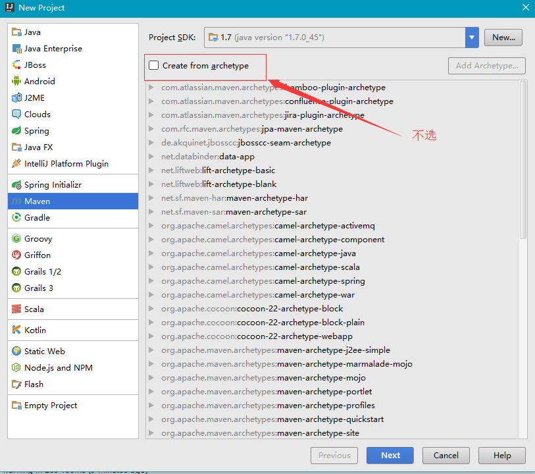Select camel-archetype-component row
Screen dimensions: 535x474
click(333, 240)
